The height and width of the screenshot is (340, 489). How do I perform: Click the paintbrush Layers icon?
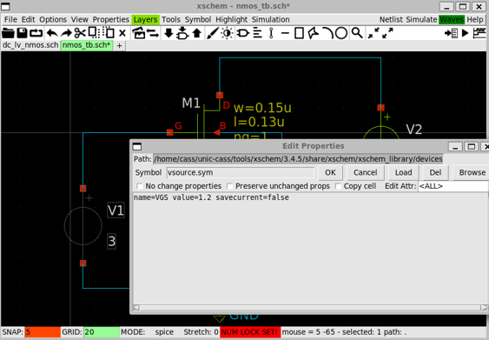(x=213, y=33)
